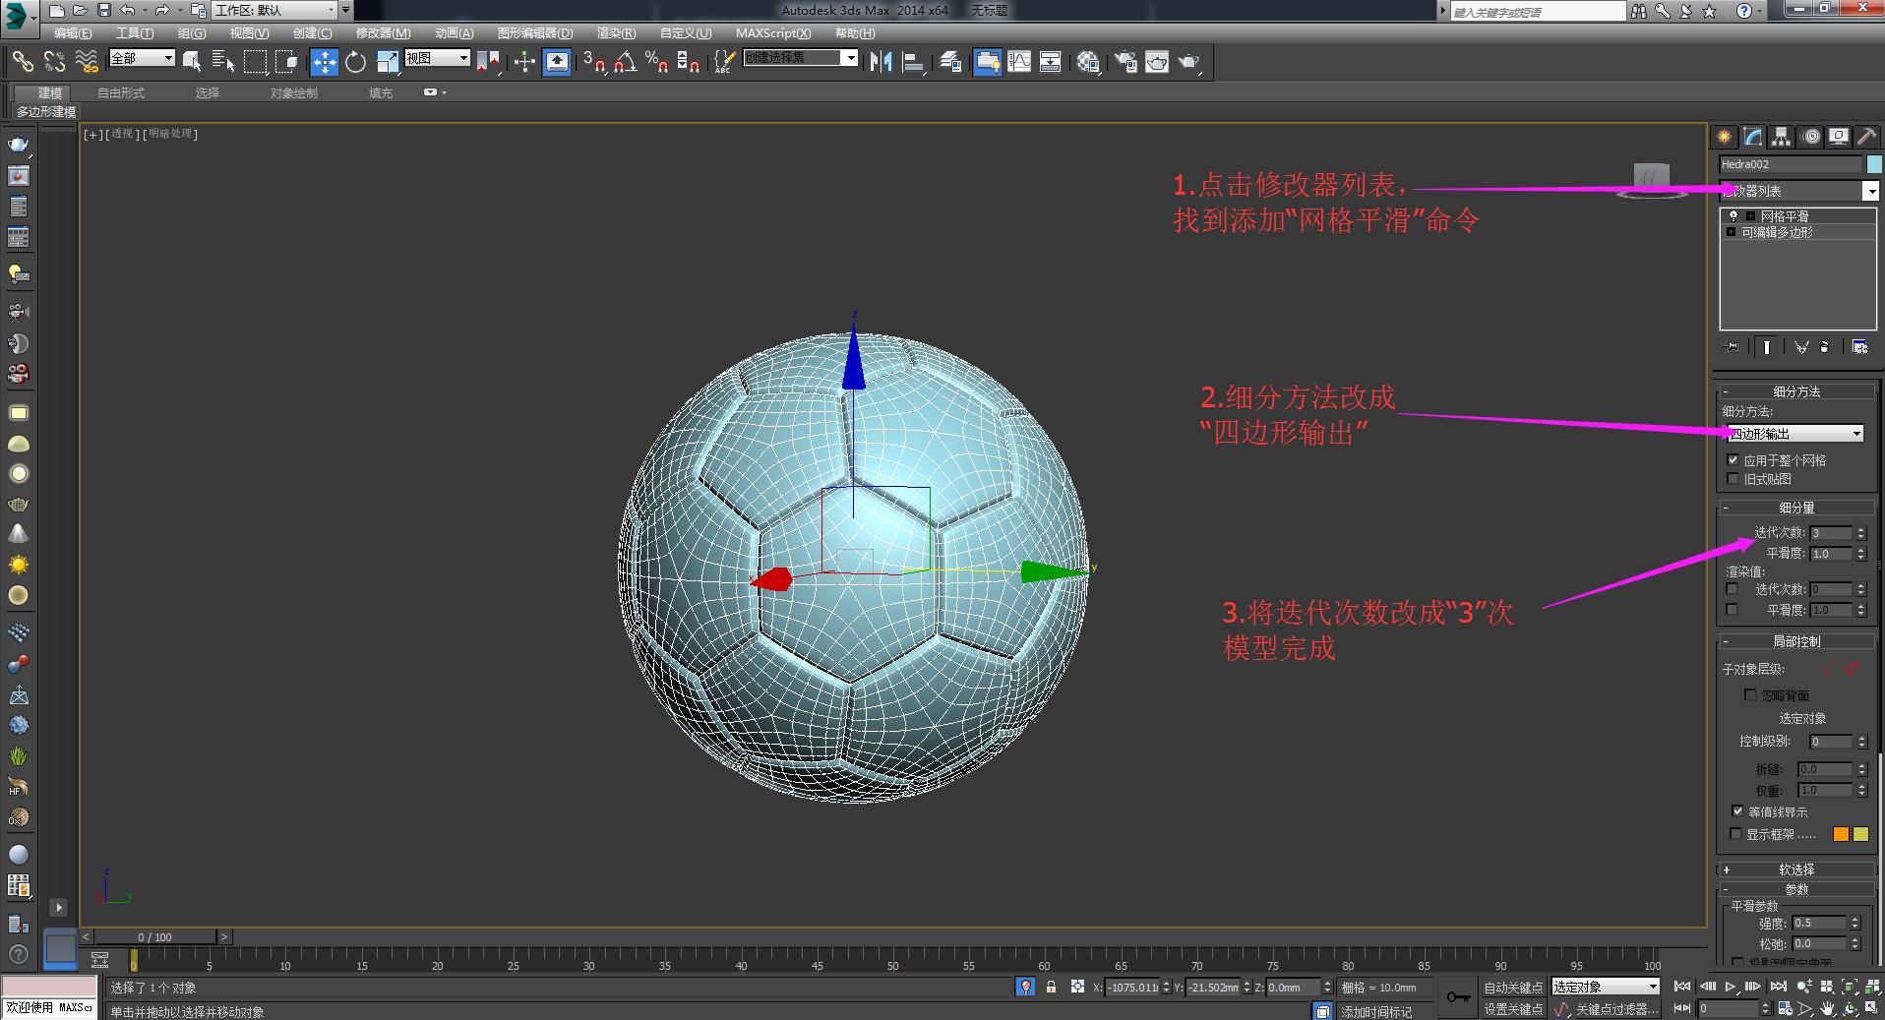Select the Sphere creation icon
Screen dimensions: 1885x1020
point(19,473)
